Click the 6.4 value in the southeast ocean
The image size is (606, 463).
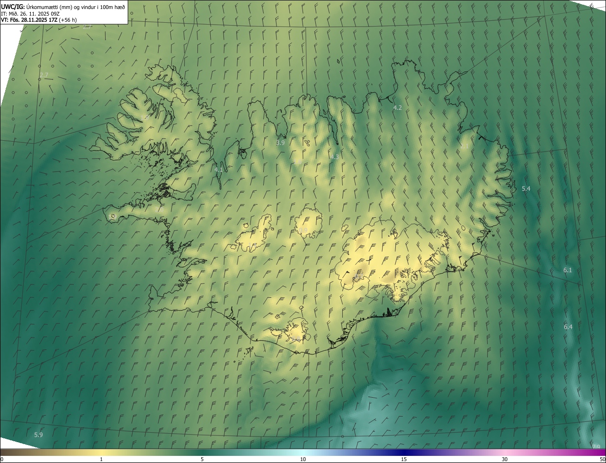coord(568,327)
